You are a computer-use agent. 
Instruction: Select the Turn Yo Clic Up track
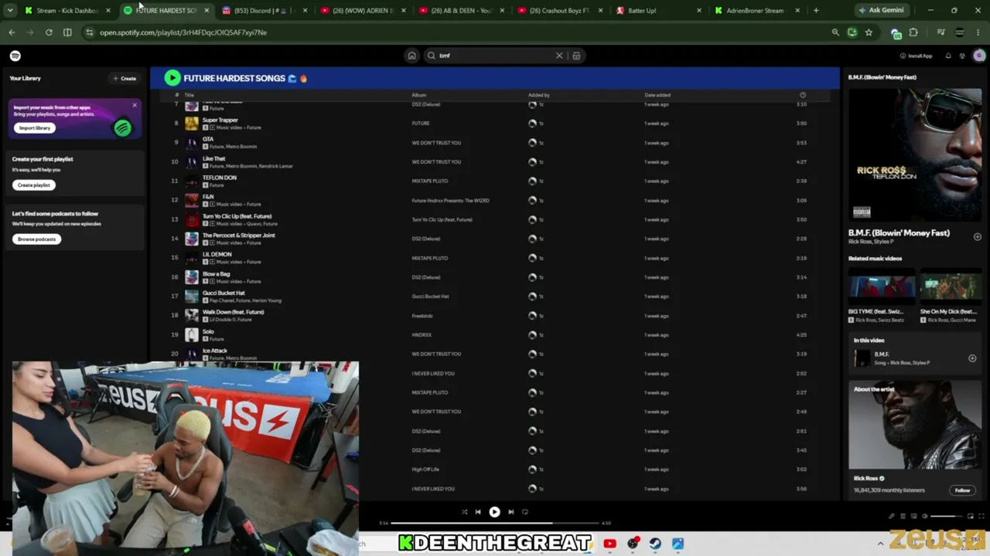pyautogui.click(x=495, y=220)
